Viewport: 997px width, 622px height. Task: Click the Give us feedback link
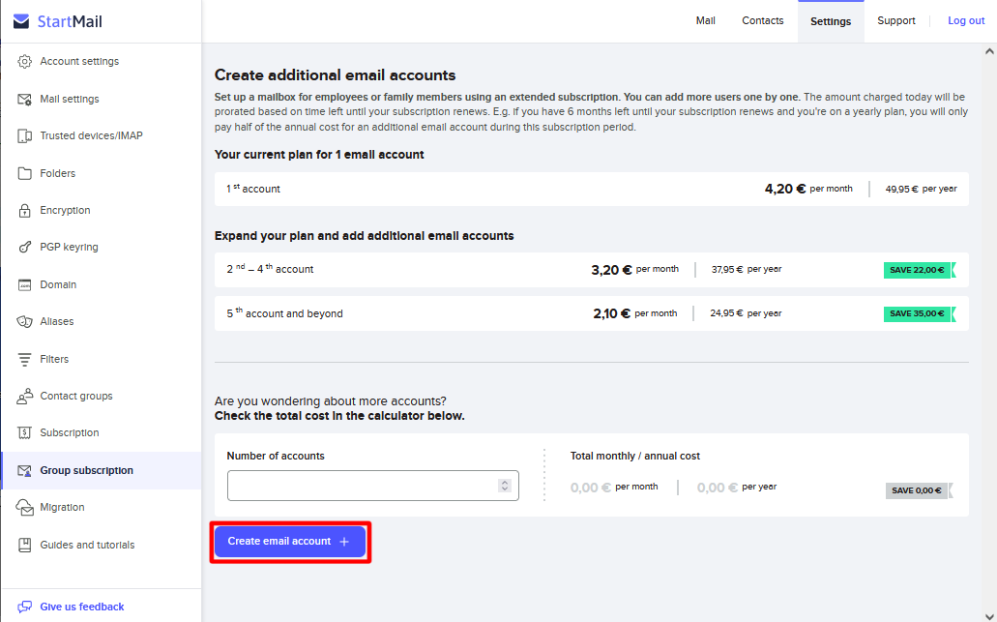click(x=81, y=606)
